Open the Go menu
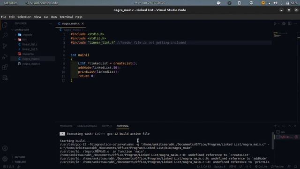Viewport: 300px width, 169px height. coord(46,17)
